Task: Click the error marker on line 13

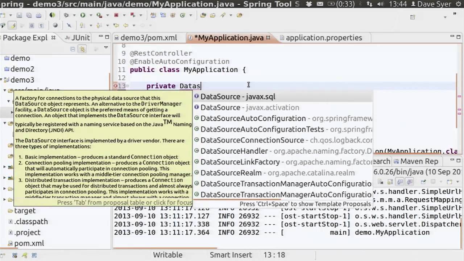Action: (116, 86)
